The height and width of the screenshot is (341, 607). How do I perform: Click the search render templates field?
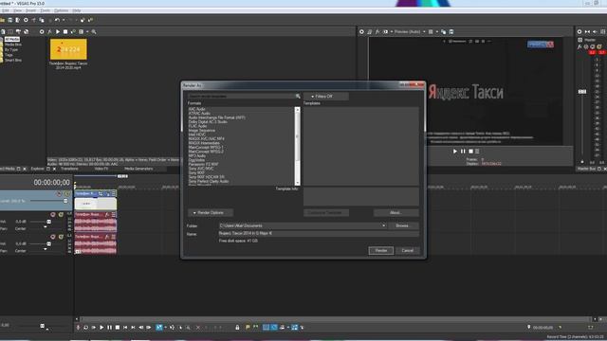click(241, 96)
